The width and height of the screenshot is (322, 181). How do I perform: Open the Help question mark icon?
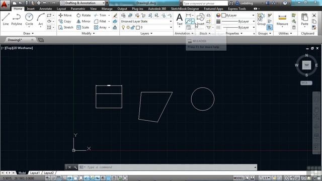(285, 3)
